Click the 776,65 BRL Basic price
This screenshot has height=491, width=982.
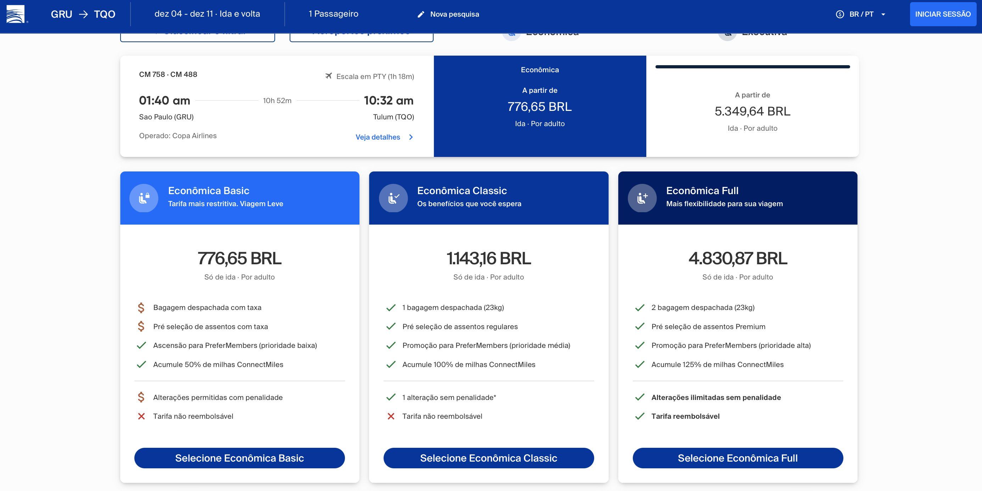click(x=239, y=259)
